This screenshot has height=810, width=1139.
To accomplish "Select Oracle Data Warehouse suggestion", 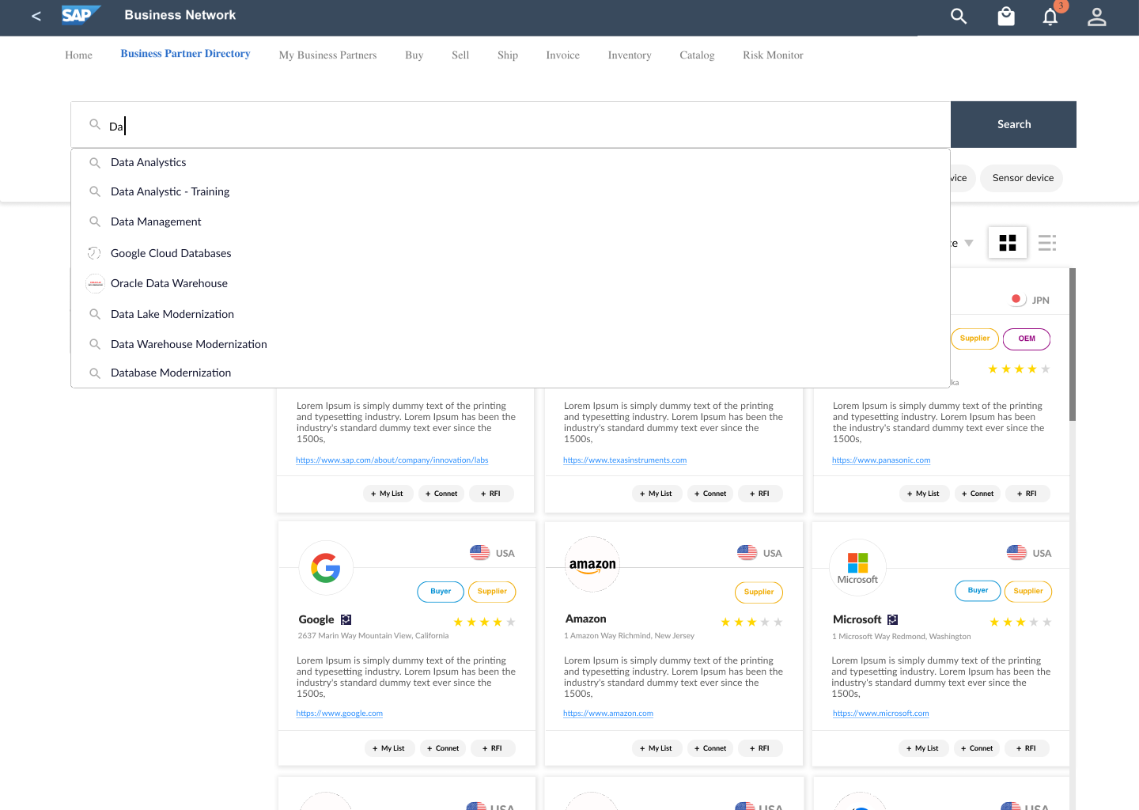I will 510,283.
